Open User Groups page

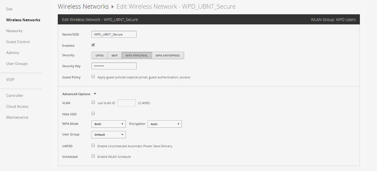17,64
